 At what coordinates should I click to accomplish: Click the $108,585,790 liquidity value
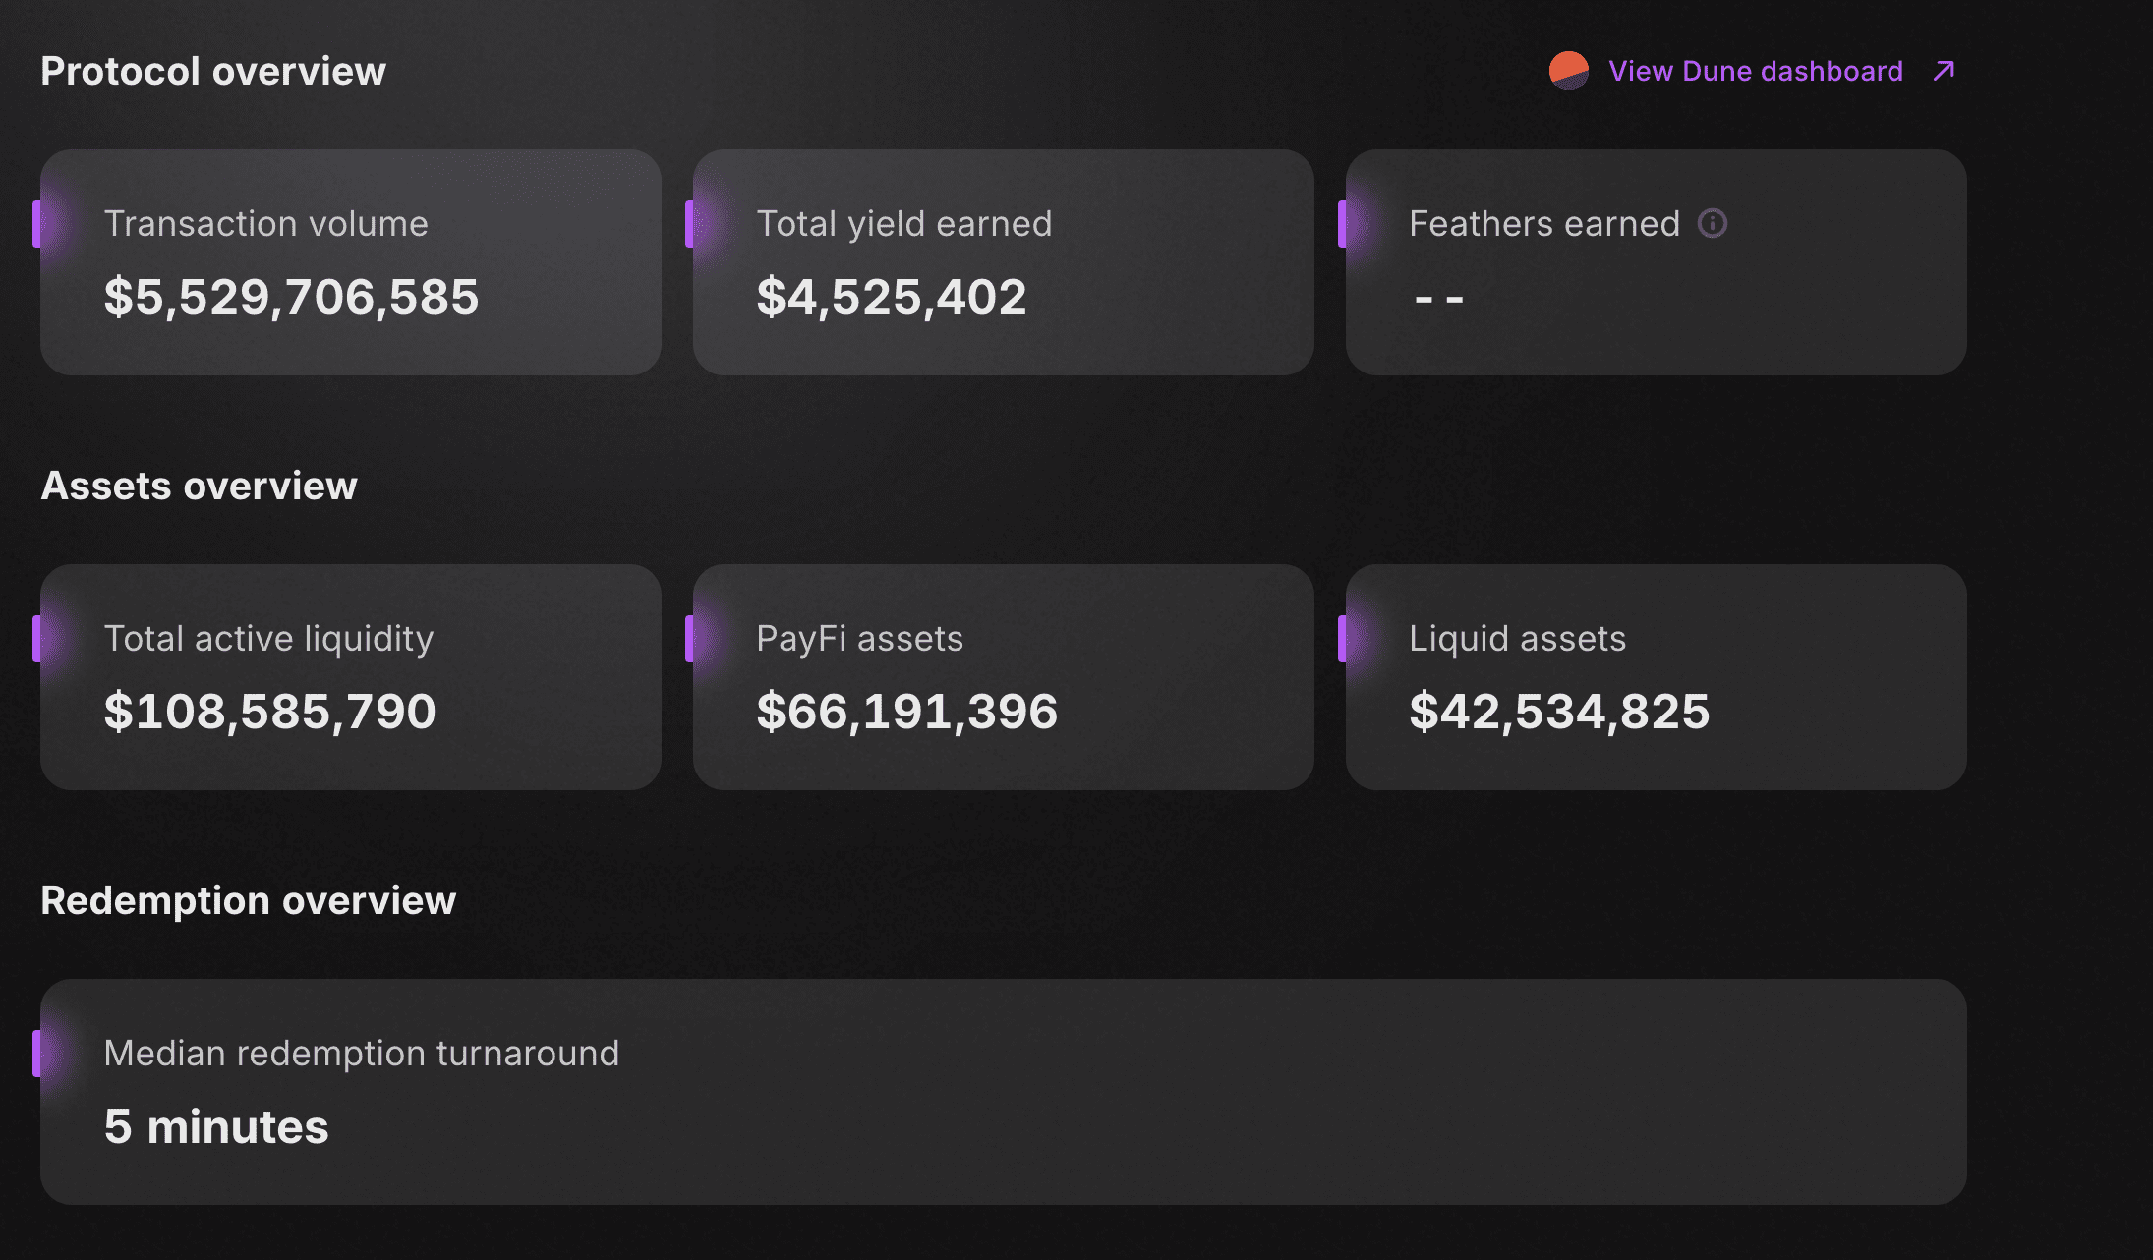coord(269,712)
